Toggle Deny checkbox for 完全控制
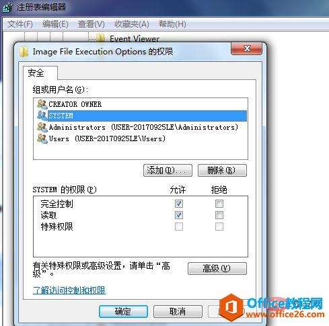Screen dimensions: 329x326 pos(219,204)
